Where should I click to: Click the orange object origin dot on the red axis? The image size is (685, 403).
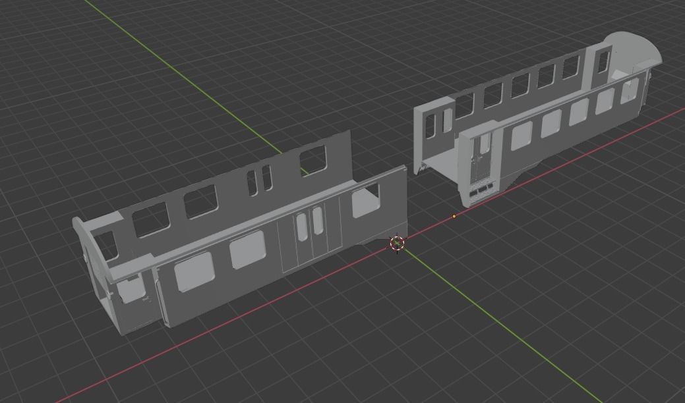pos(454,216)
